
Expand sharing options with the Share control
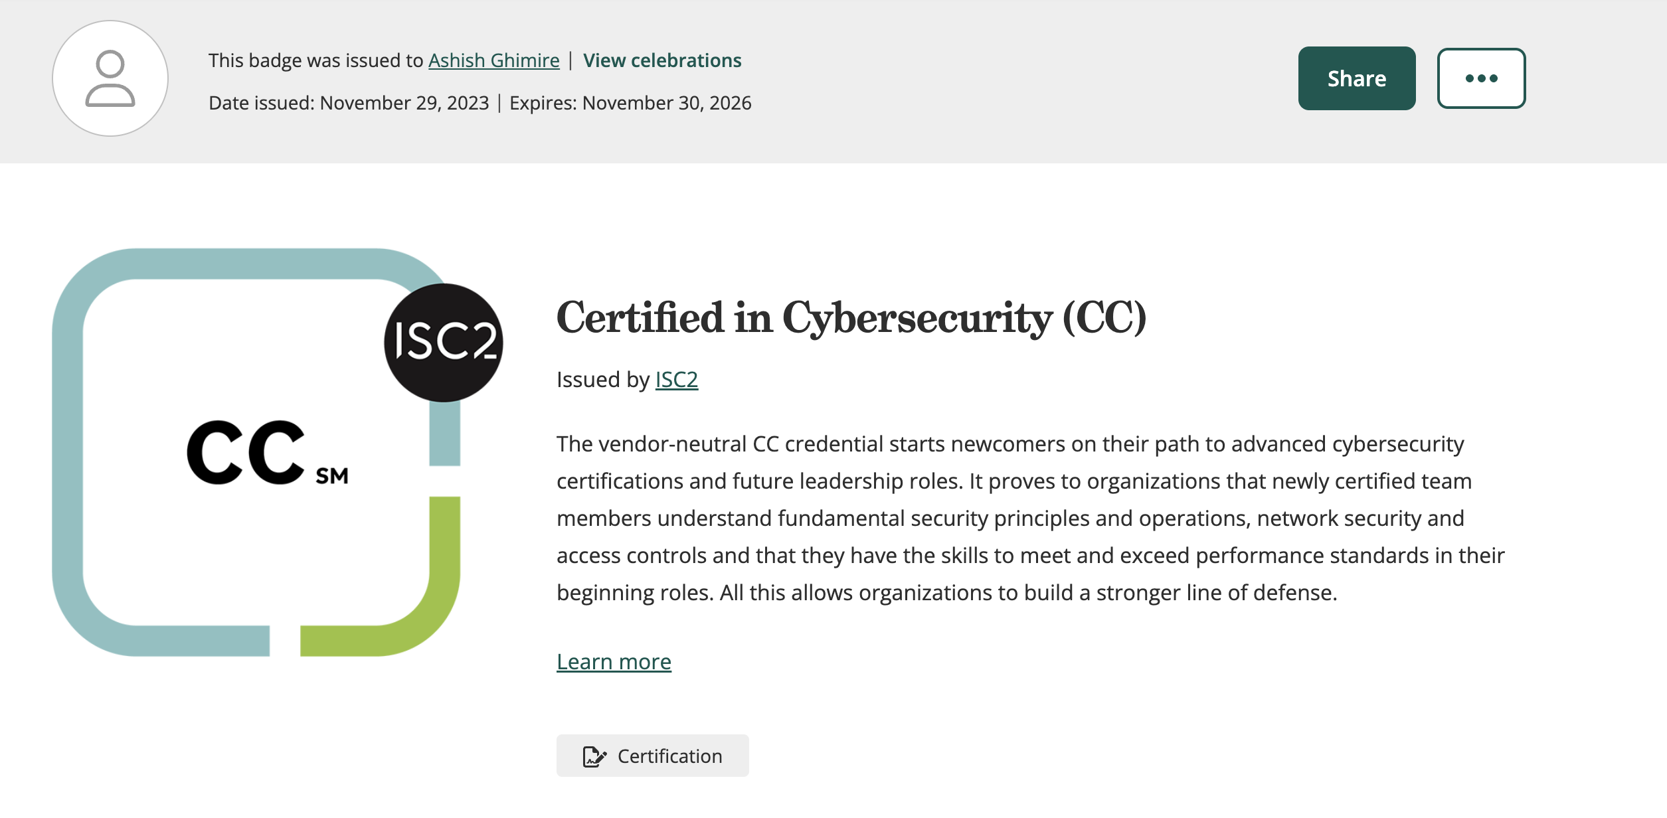(1356, 78)
